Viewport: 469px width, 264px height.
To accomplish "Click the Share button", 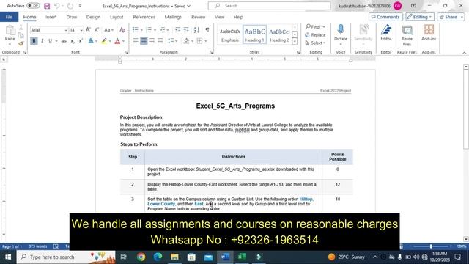I will [451, 17].
